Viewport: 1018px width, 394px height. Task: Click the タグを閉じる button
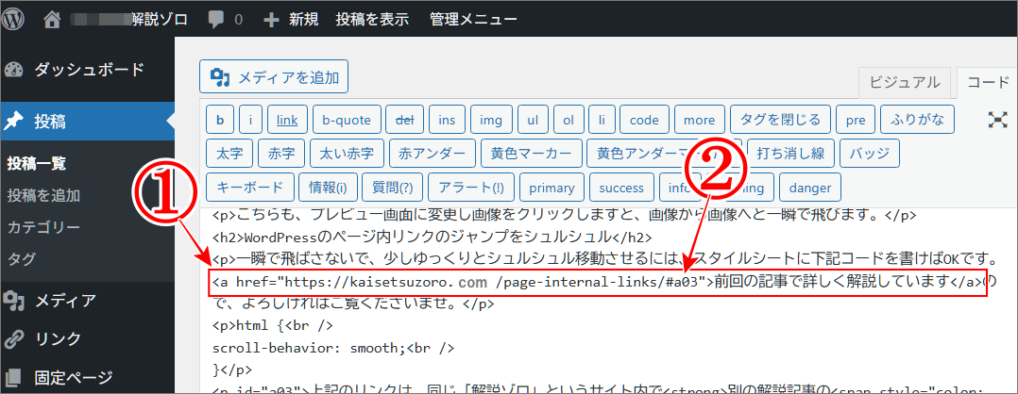click(780, 120)
